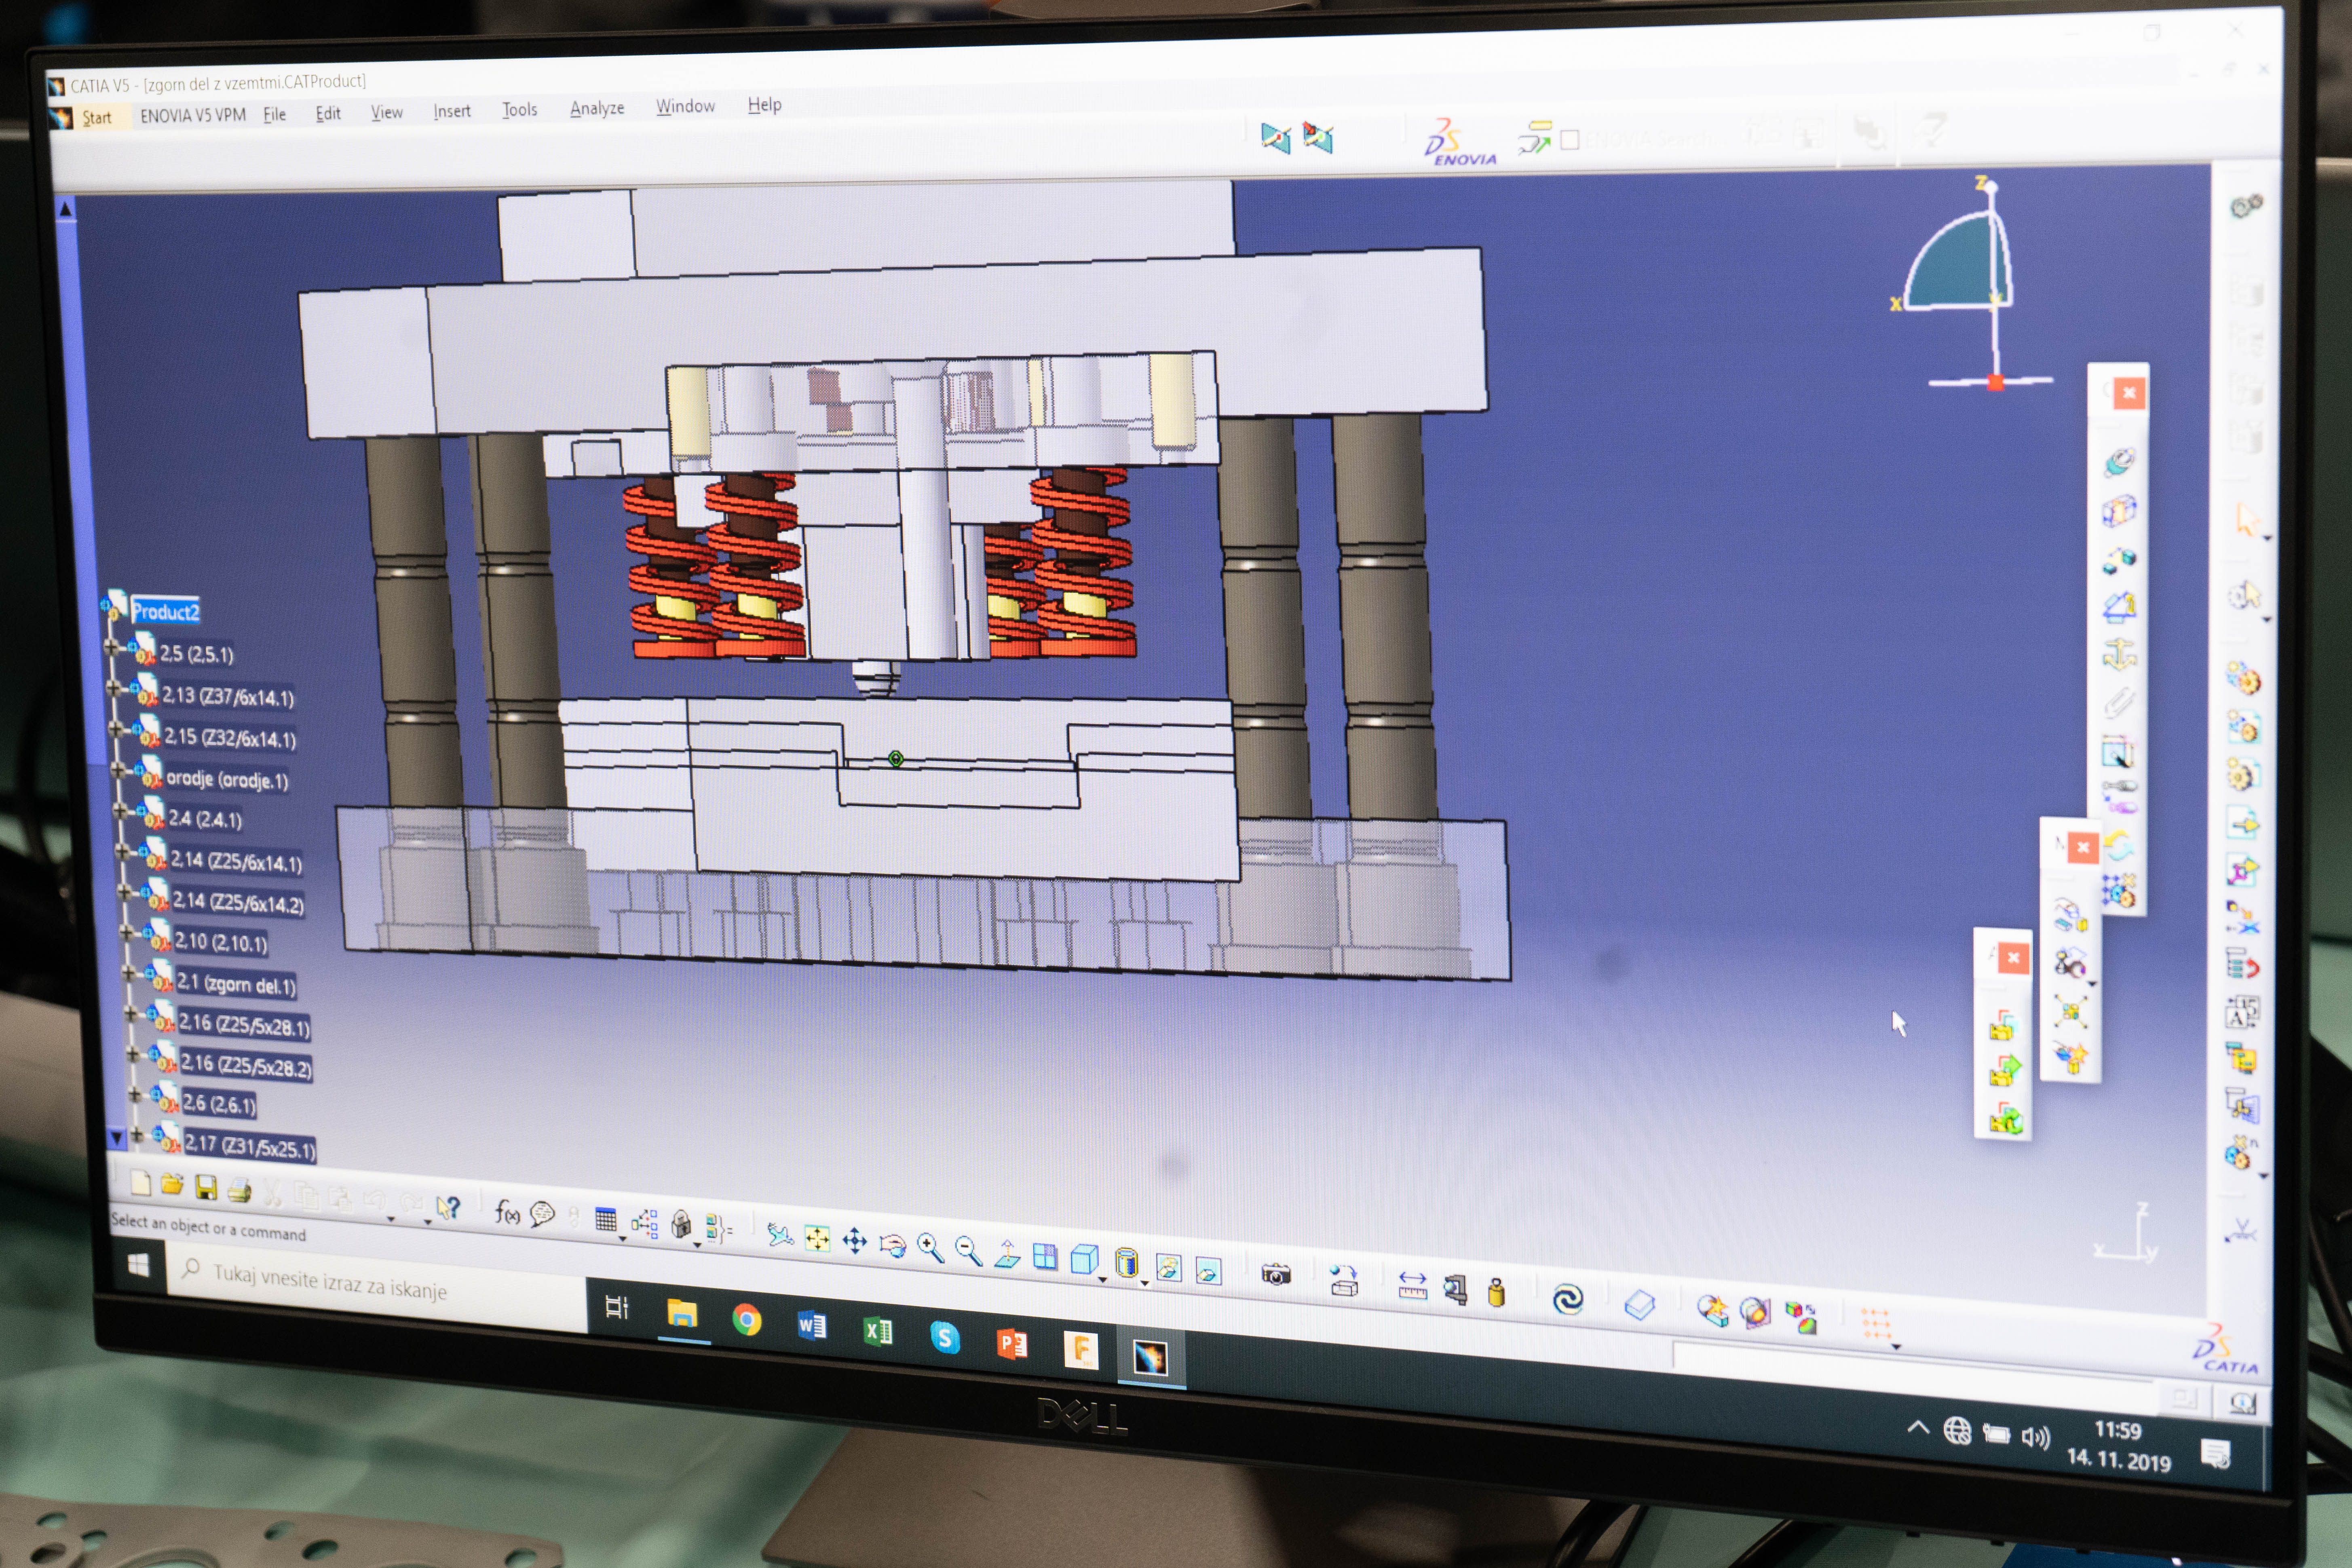Click the Capture camera icon
The height and width of the screenshot is (1568, 2352).
[1275, 1274]
